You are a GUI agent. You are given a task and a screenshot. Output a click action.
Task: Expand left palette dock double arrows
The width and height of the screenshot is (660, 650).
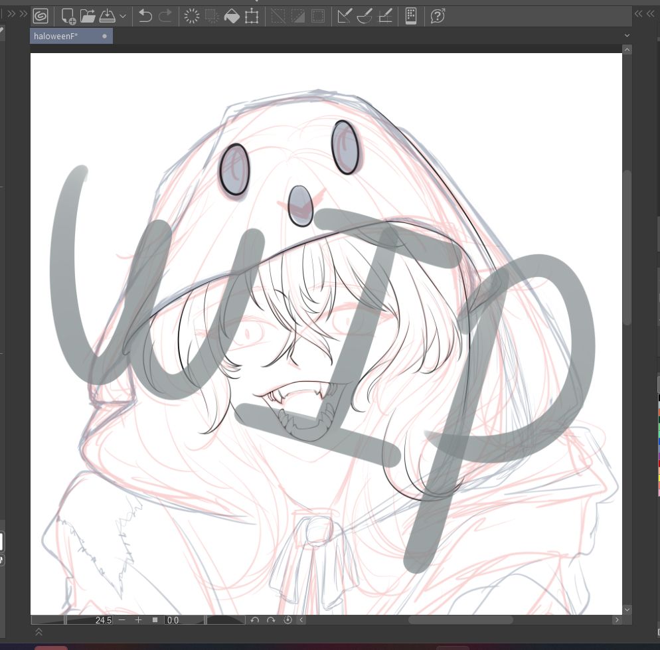click(x=11, y=14)
